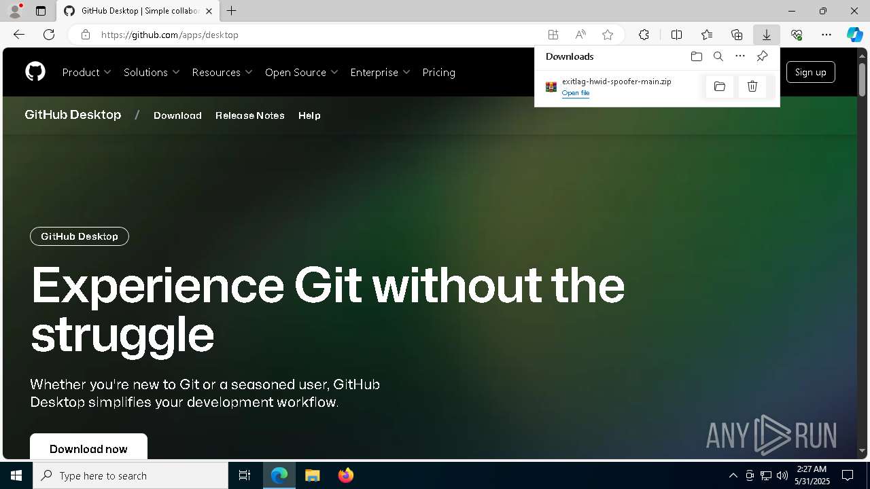Close the GitHub Desktop tab
The width and height of the screenshot is (870, 489).
click(209, 11)
